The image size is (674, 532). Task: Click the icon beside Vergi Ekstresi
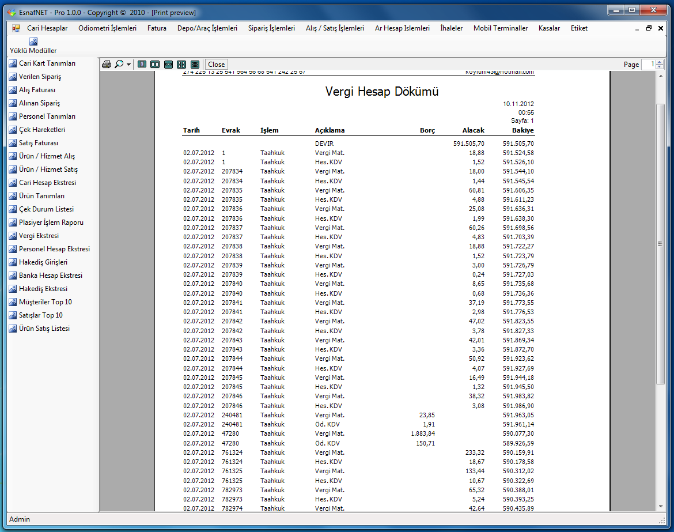click(13, 236)
